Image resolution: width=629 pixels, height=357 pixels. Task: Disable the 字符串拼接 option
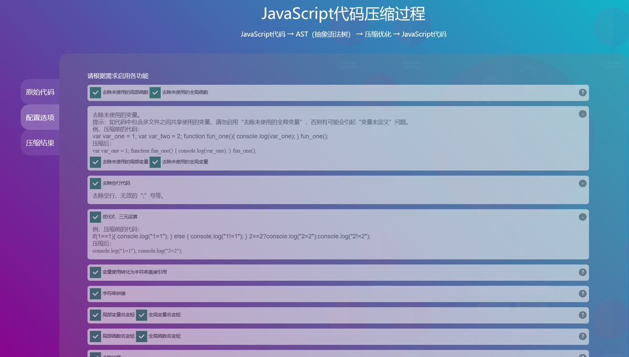(95, 294)
